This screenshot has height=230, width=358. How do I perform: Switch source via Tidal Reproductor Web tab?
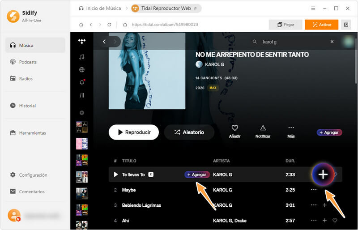coord(166,9)
